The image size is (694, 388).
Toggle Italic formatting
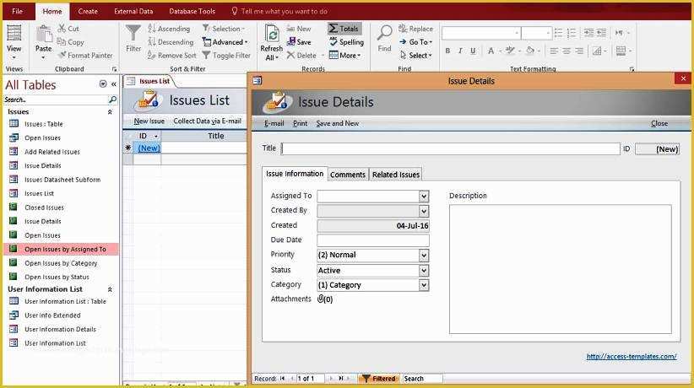click(460, 51)
